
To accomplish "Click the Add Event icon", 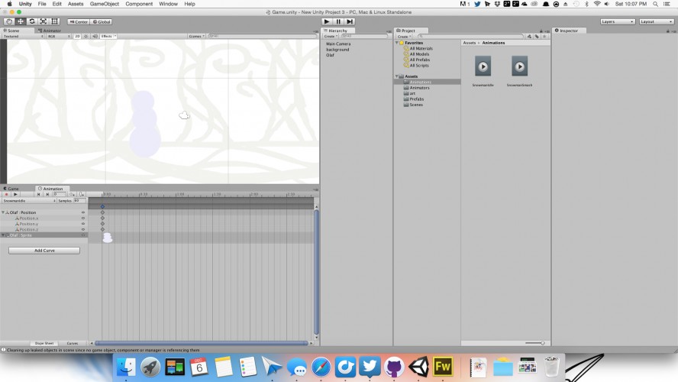I will click(x=82, y=195).
